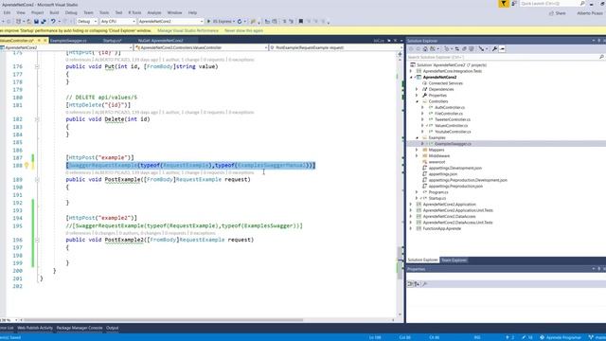Click the Pending Changes view icon in Solution Explorer

pos(447,48)
